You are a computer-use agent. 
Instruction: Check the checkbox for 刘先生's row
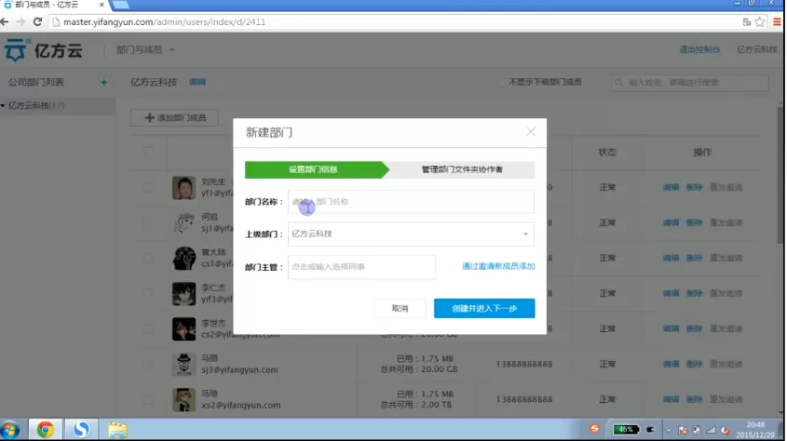148,187
